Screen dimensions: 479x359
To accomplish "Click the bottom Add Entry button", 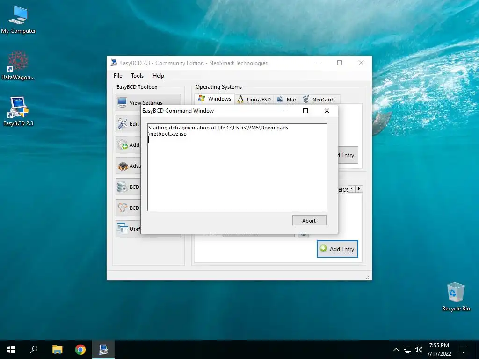I will (x=337, y=249).
